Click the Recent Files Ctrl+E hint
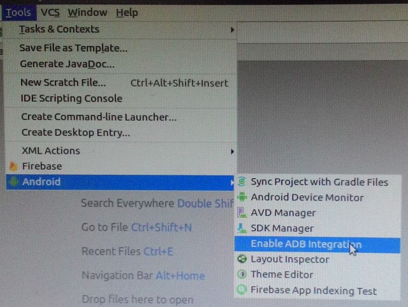 click(127, 251)
